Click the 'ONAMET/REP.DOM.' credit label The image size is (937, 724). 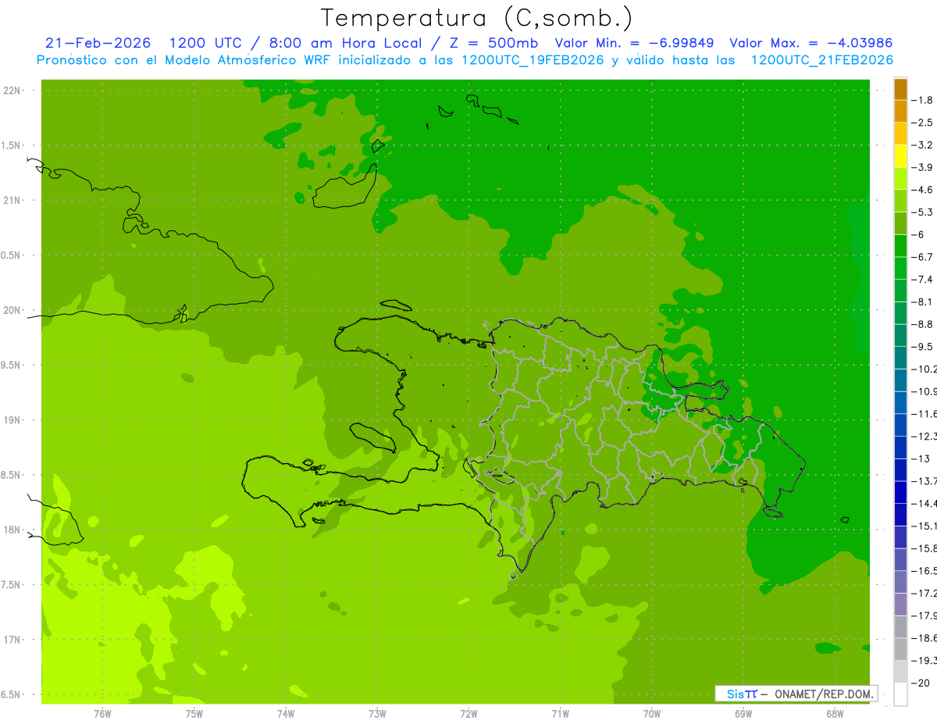825,694
